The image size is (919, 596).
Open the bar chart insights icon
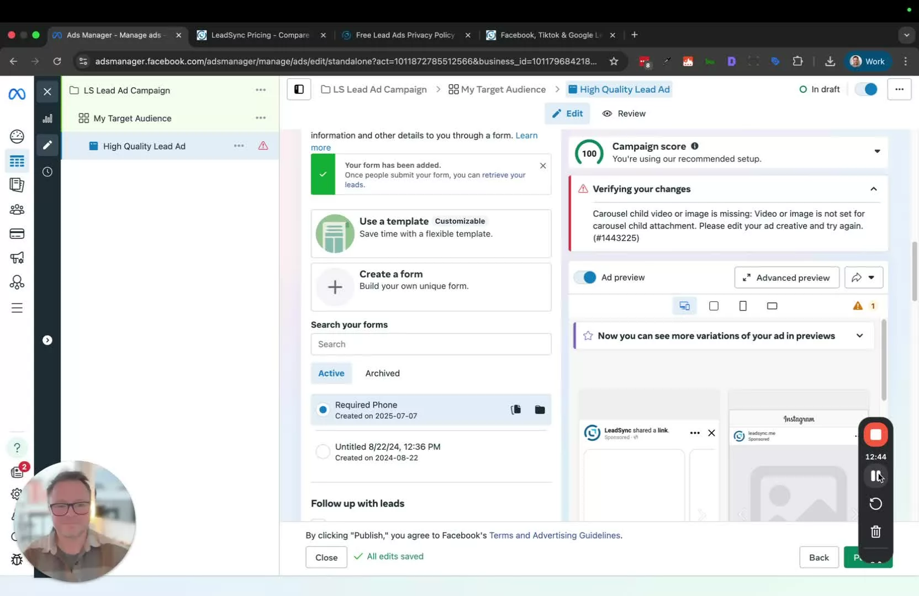[x=47, y=119]
